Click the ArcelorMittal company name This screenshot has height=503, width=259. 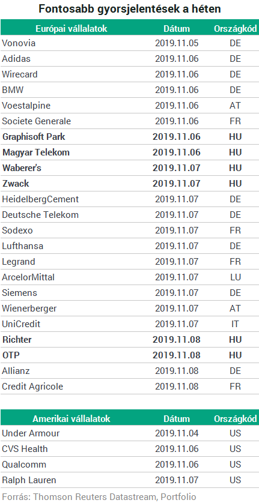(28, 277)
